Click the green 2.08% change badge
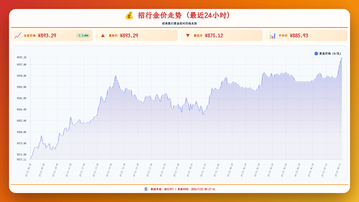This screenshot has width=359, height=202. point(83,35)
